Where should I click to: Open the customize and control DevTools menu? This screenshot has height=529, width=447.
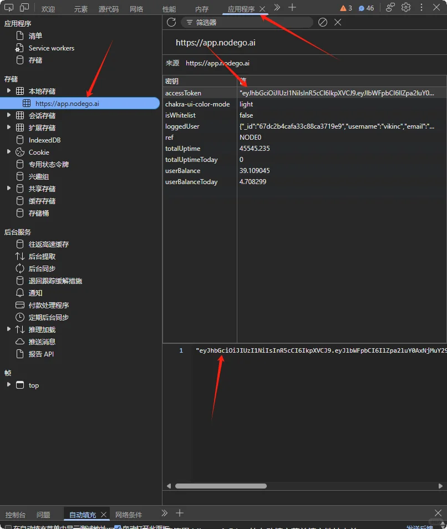point(421,7)
